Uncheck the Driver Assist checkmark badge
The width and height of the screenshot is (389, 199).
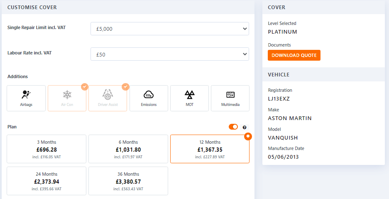(125, 87)
